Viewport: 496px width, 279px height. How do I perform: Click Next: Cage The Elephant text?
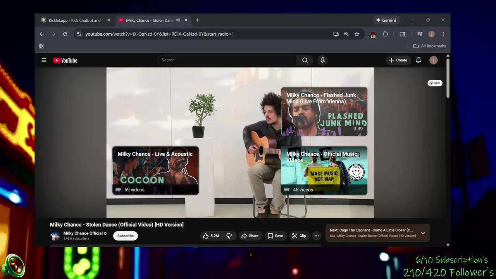(371, 230)
